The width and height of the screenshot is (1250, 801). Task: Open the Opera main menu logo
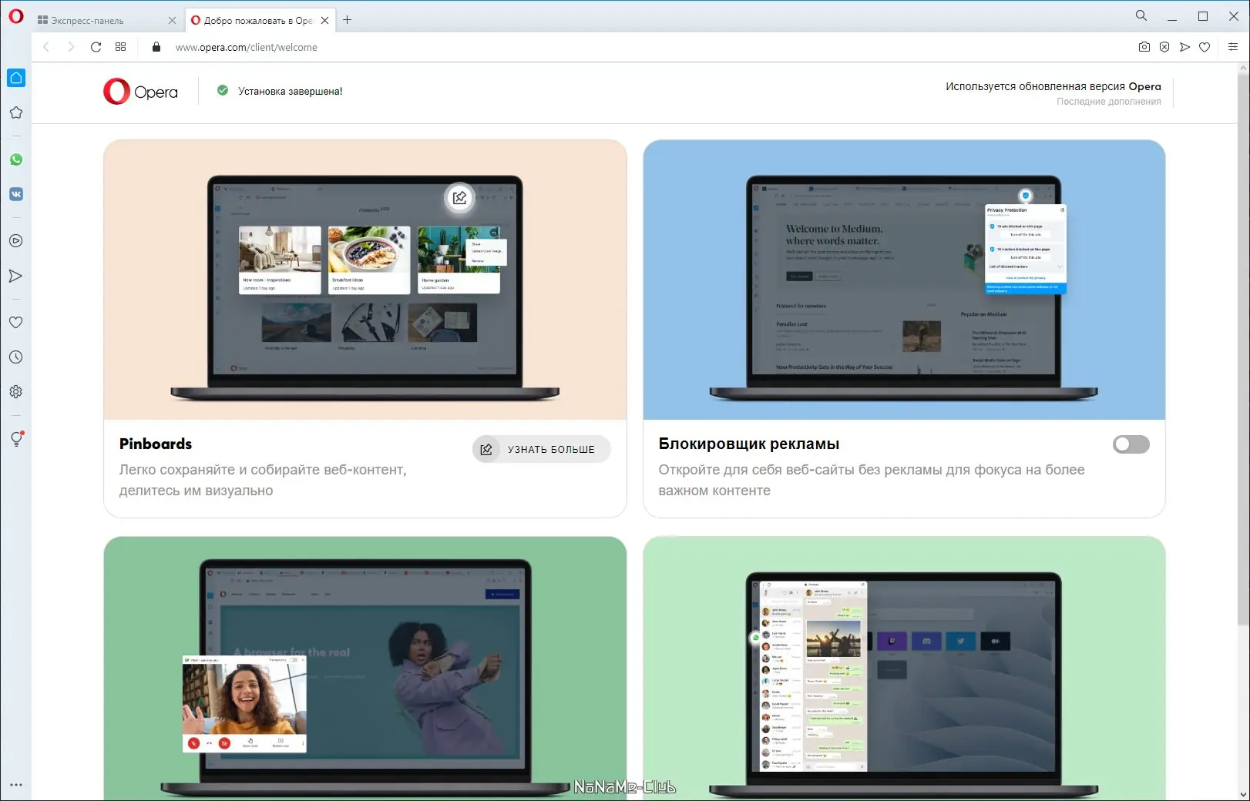pos(16,16)
